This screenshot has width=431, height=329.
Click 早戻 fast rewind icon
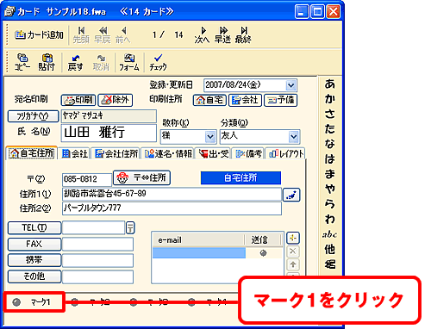(x=103, y=35)
